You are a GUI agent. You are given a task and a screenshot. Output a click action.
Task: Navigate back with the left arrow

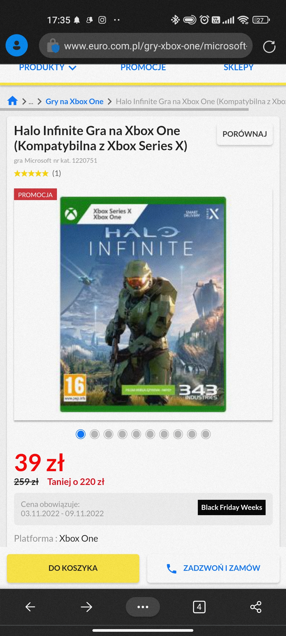pyautogui.click(x=30, y=607)
